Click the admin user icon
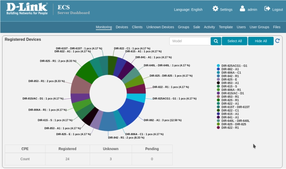The height and width of the screenshot is (169, 286). click(x=242, y=9)
